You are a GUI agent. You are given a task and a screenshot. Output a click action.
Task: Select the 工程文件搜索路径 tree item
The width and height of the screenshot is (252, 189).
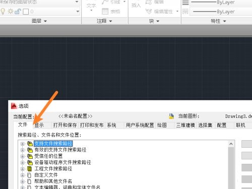coord(53,168)
